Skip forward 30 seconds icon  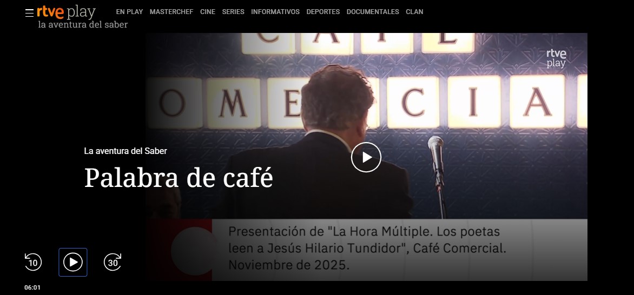tap(113, 262)
